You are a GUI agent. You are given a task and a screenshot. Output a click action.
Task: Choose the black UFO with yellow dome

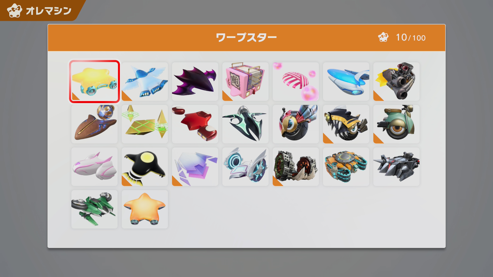(145, 167)
